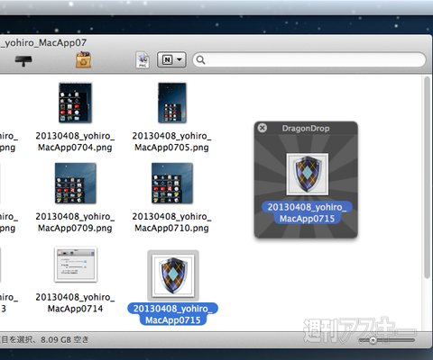Click file name 20130408_yohiro_MacApp0705.png

pos(171,141)
